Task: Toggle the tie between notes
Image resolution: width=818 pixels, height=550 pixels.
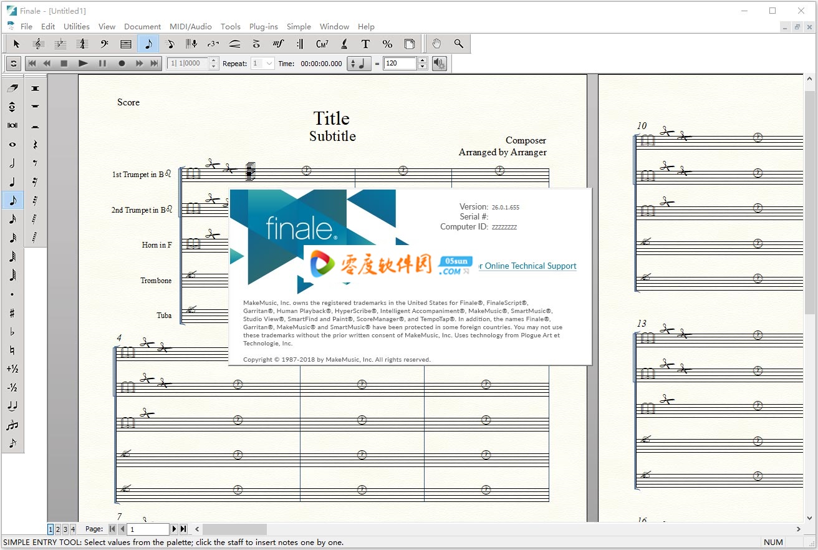Action: pos(12,406)
